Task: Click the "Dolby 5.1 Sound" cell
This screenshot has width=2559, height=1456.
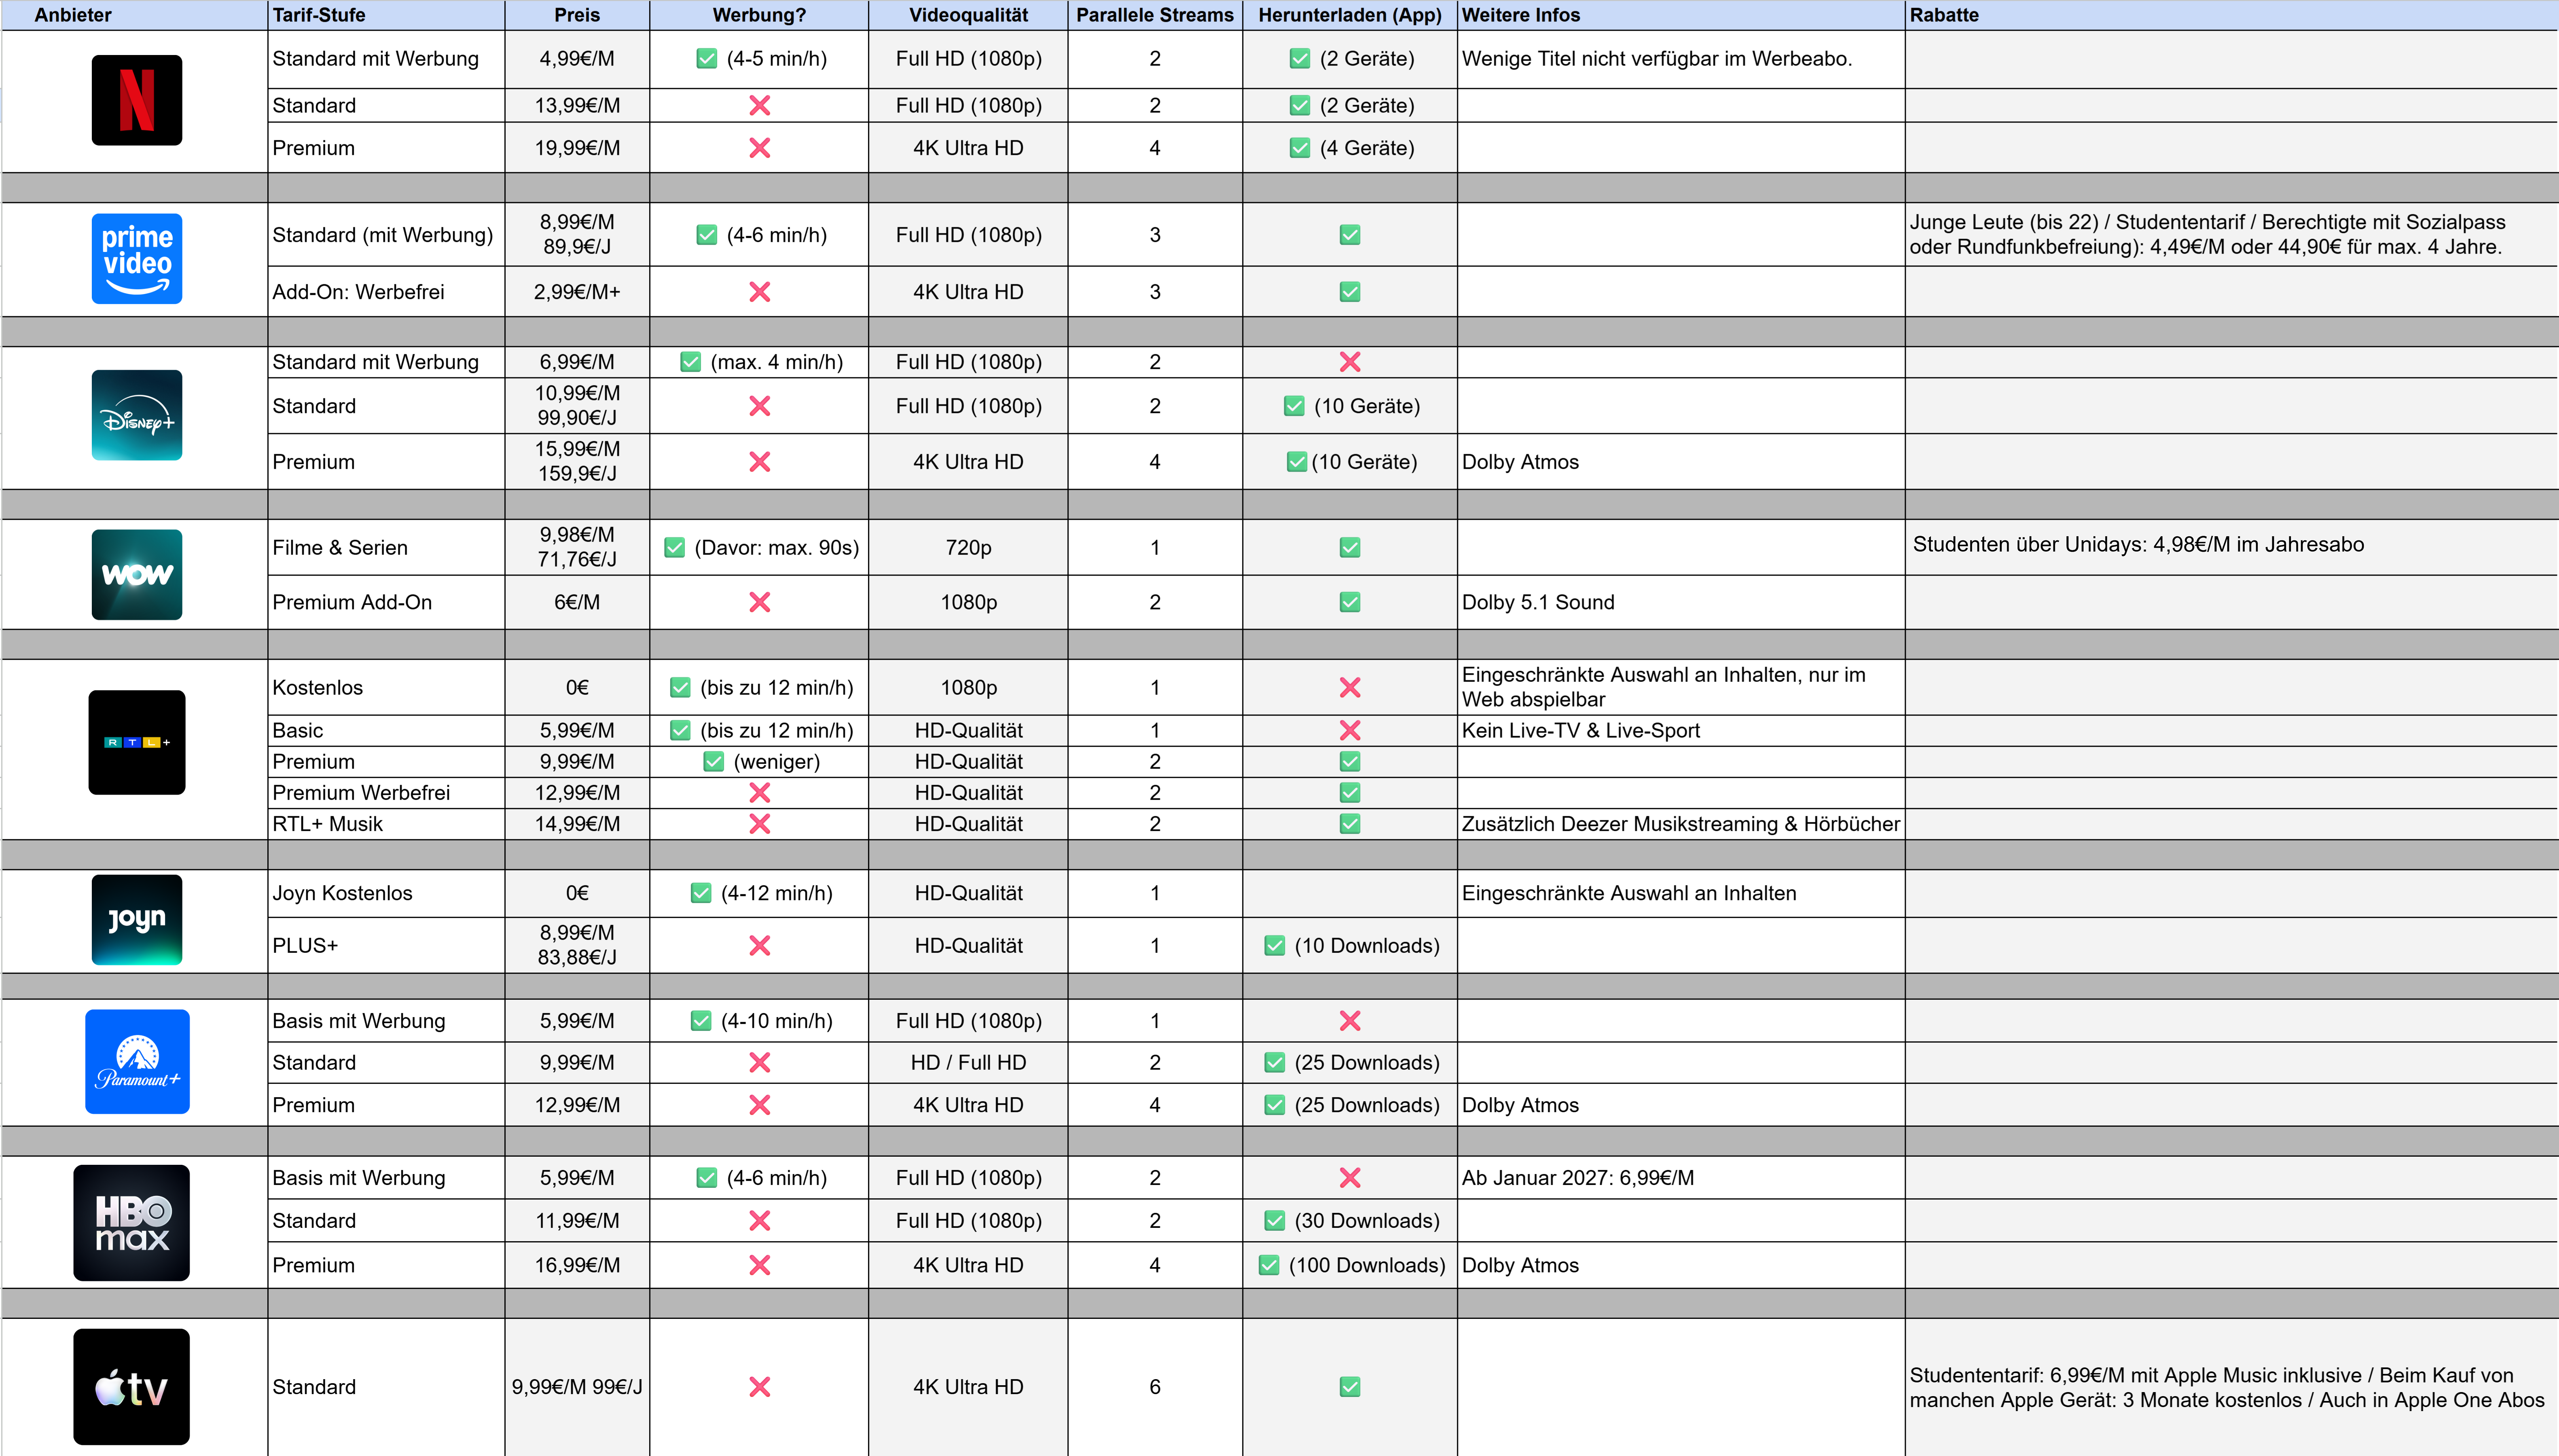Action: click(x=1681, y=602)
